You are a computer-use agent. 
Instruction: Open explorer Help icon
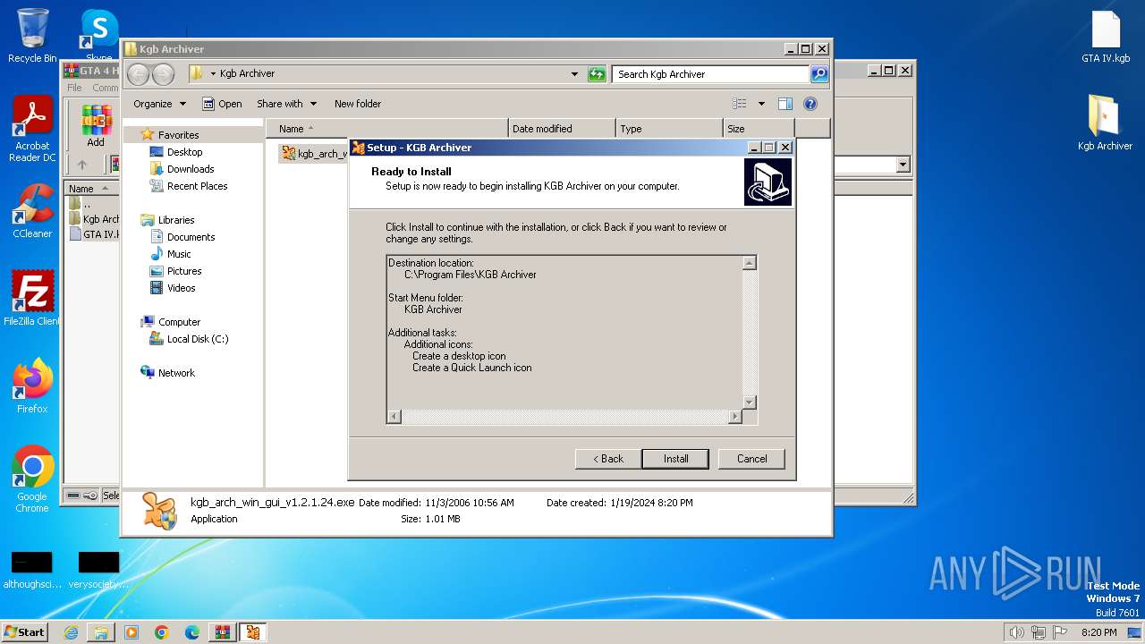point(810,104)
